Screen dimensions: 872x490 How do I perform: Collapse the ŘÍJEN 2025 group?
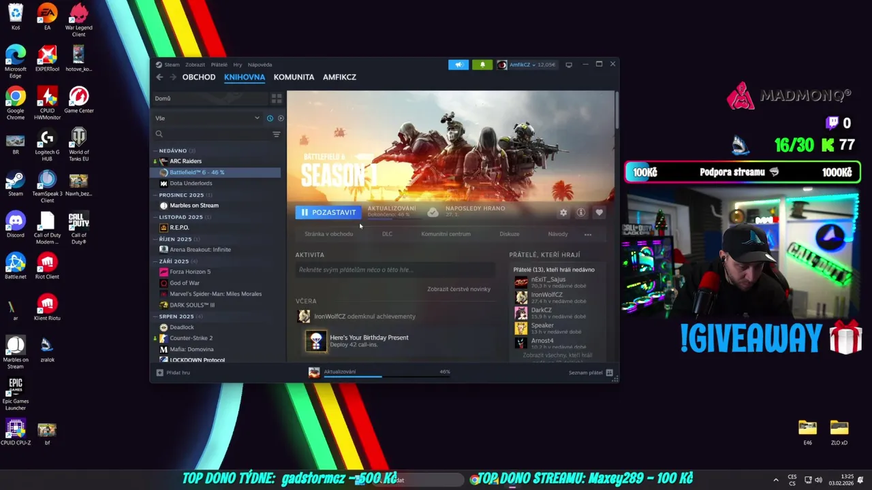[176, 239]
